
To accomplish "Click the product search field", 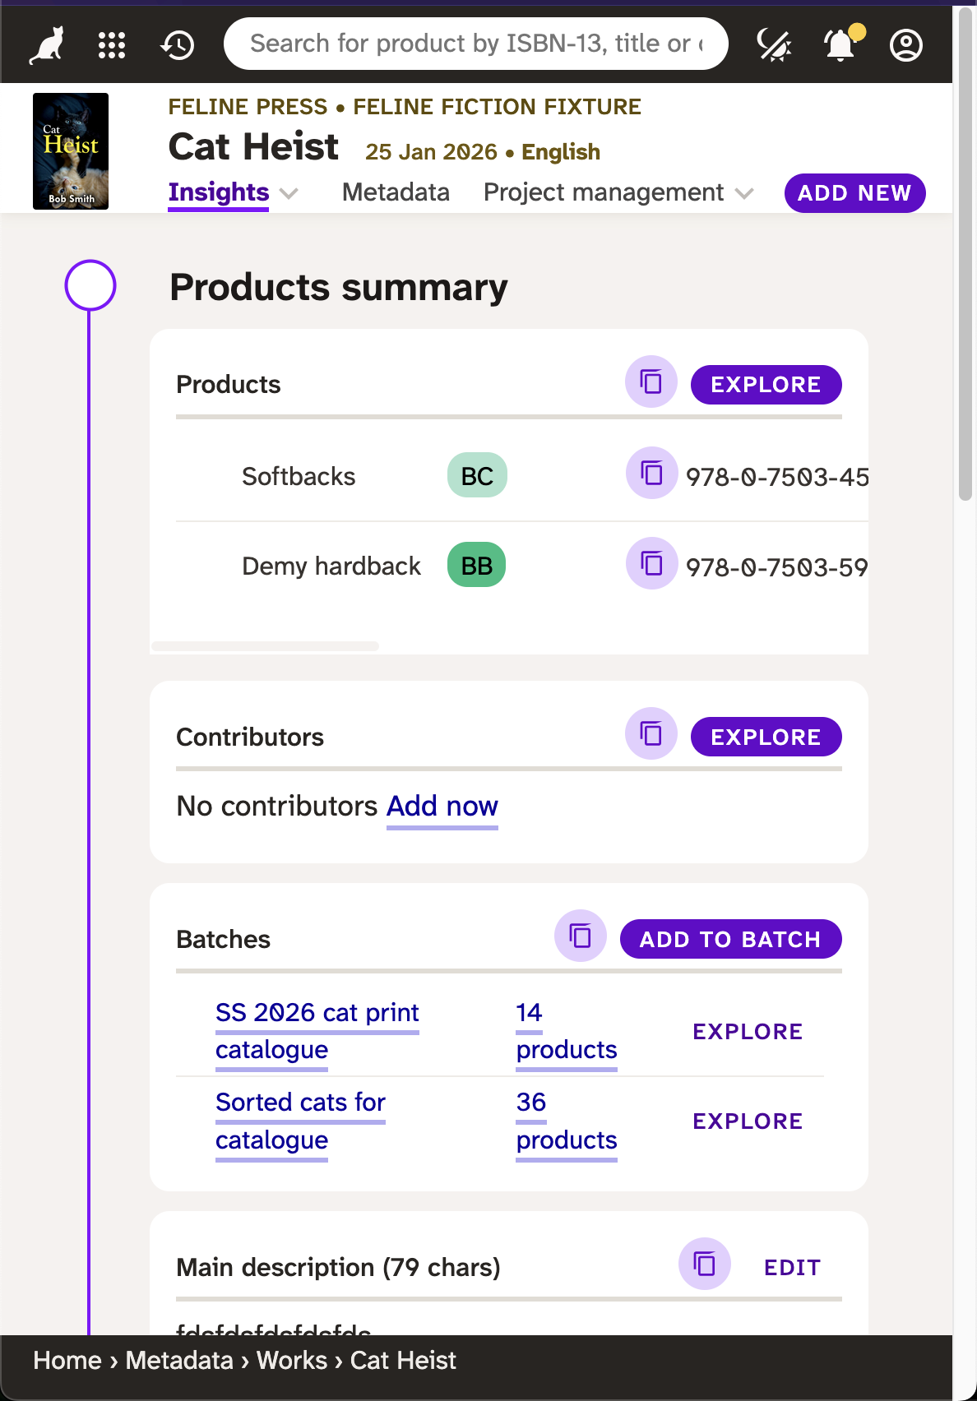I will (x=475, y=44).
